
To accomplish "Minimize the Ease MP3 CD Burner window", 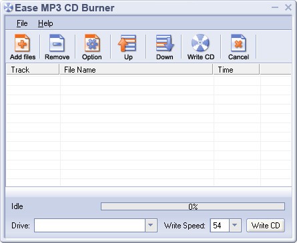I will [x=275, y=7].
